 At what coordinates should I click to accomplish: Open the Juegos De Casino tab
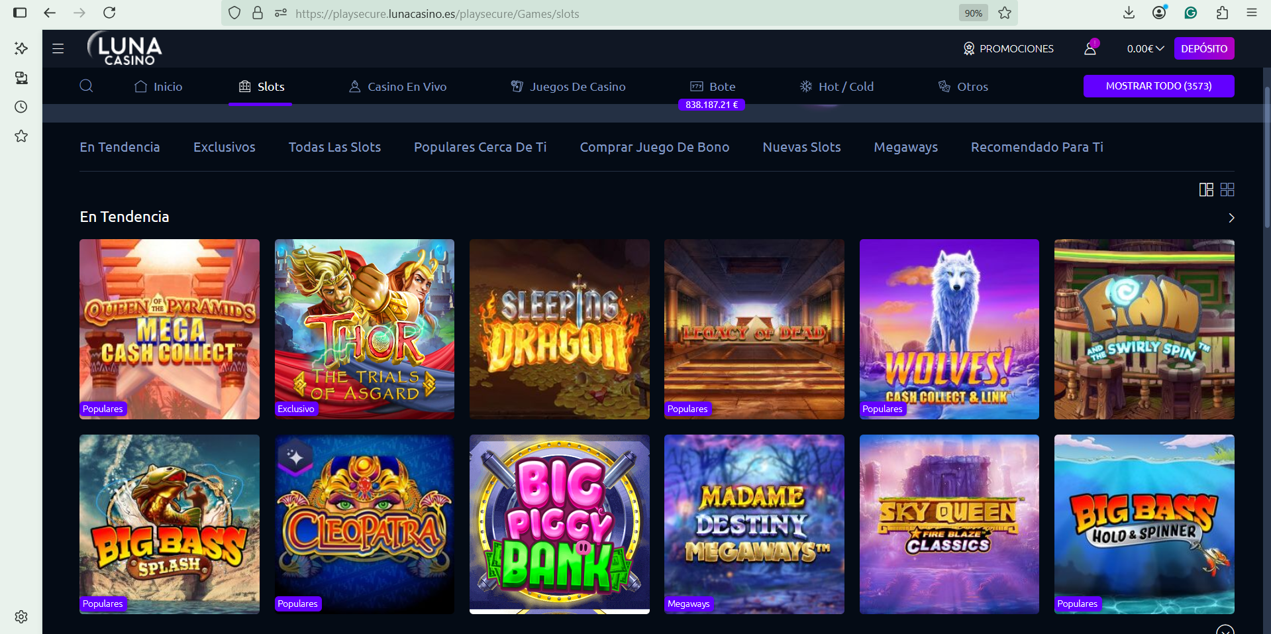pos(568,87)
